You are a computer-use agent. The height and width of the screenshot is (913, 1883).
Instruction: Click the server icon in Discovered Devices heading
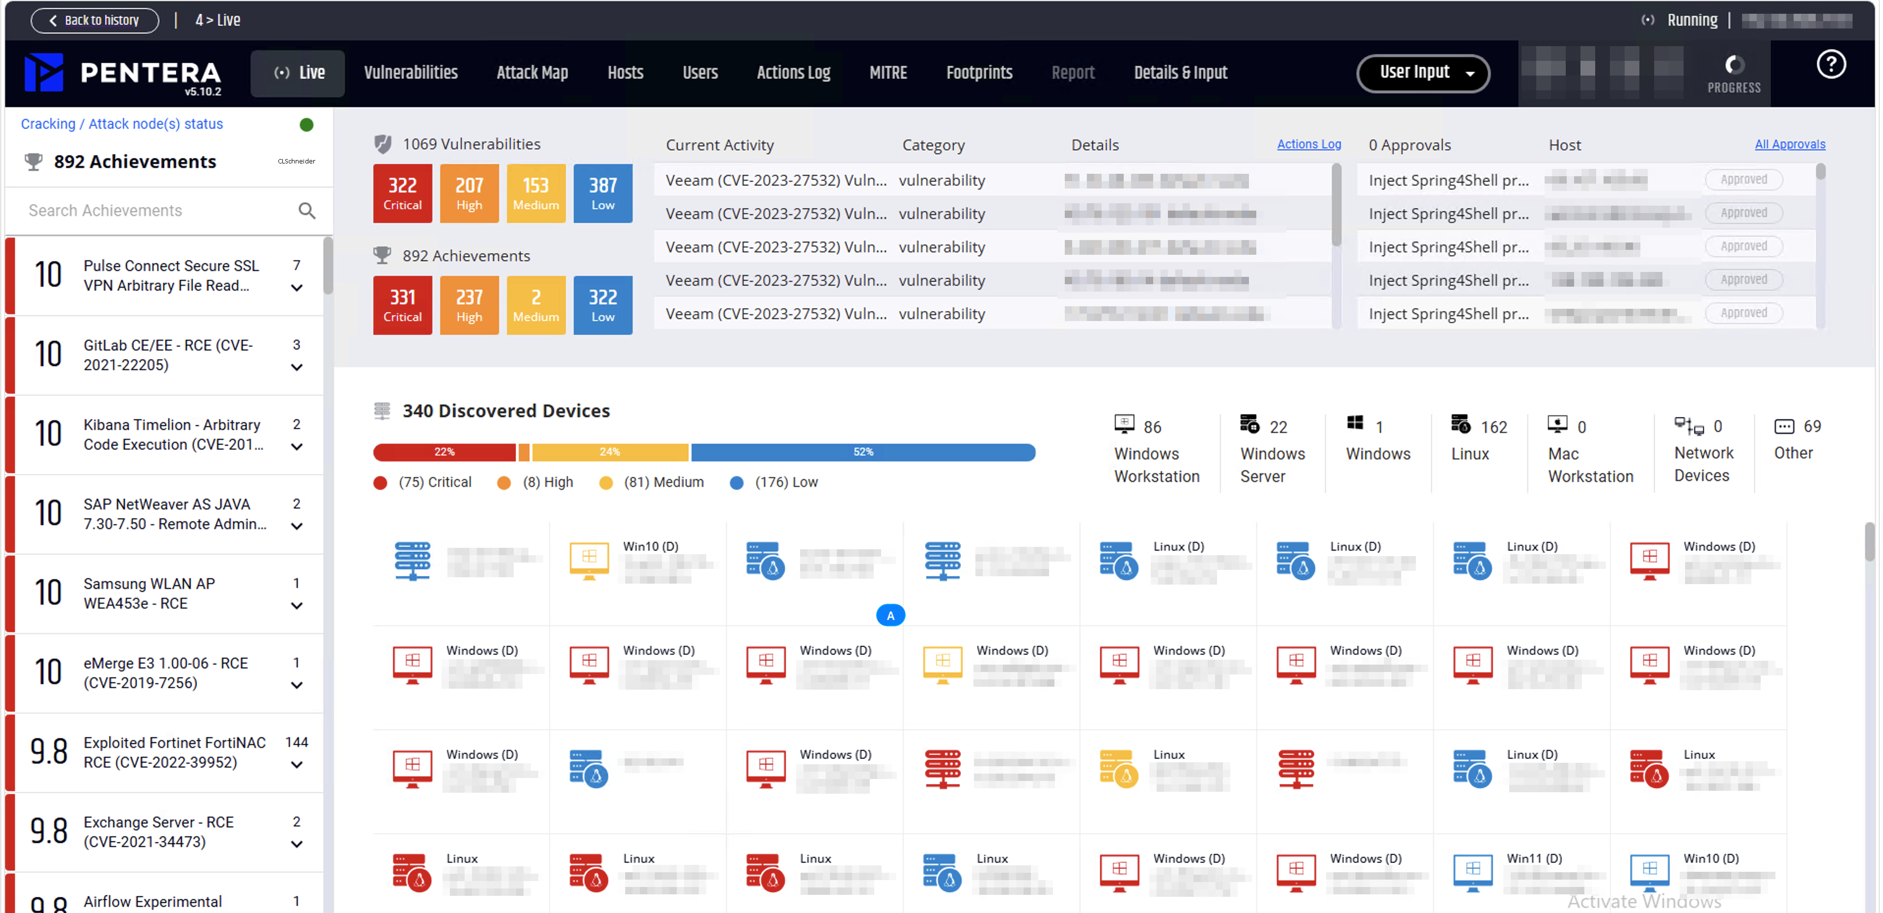pyautogui.click(x=382, y=411)
